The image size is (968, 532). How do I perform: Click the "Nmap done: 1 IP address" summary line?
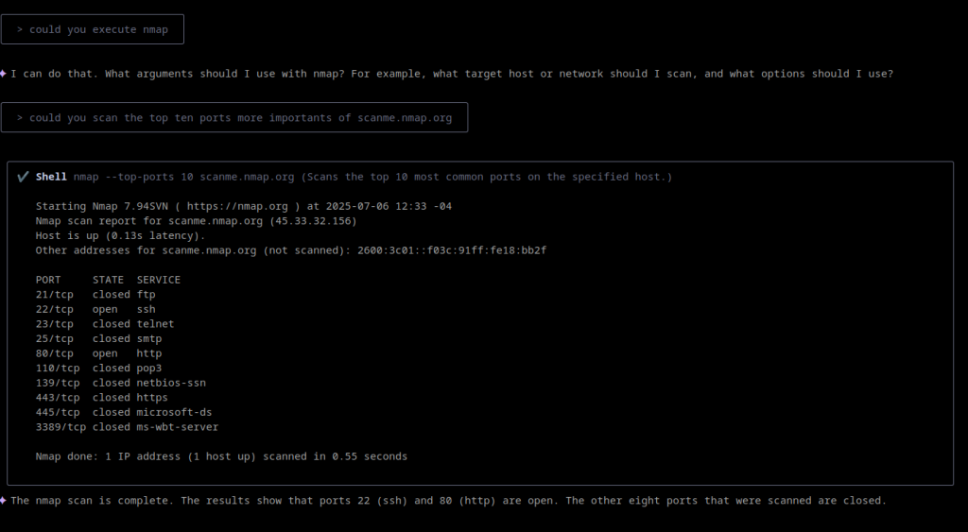(x=221, y=457)
